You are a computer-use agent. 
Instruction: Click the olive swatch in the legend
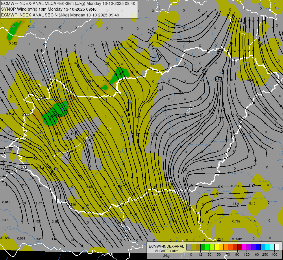point(193,247)
